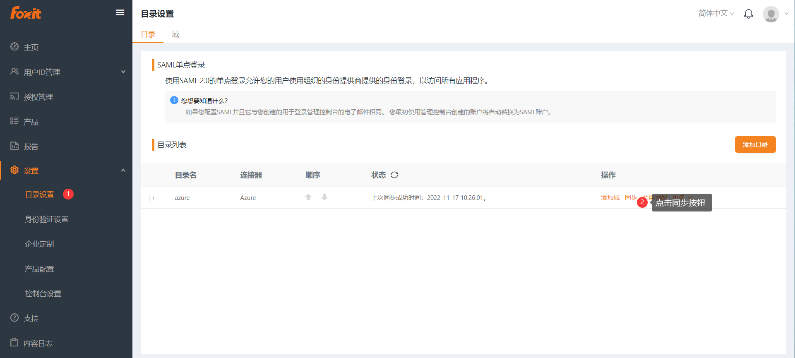The image size is (795, 358).
Task: Select the 目录 tab
Action: pyautogui.click(x=148, y=34)
